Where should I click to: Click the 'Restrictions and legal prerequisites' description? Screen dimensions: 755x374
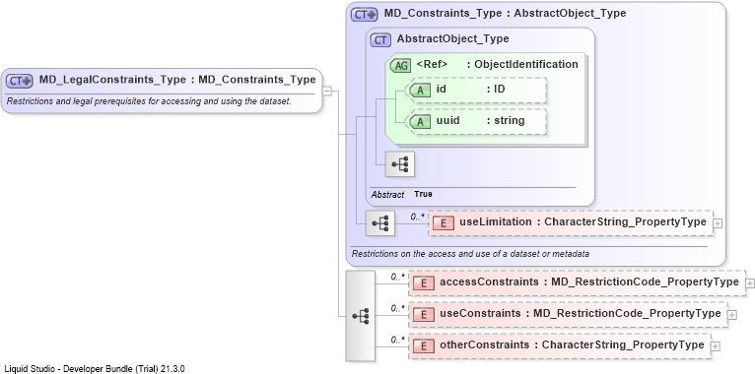148,101
